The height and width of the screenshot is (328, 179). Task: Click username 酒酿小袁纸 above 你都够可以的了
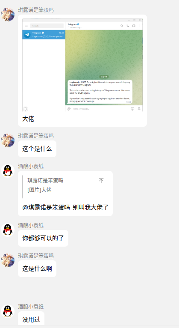point(31,225)
